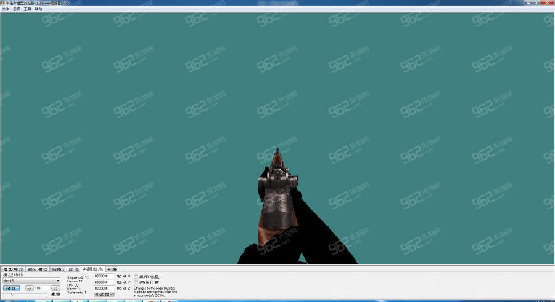Switch to the 部分身体 tab
The width and height of the screenshot is (555, 302).
click(38, 269)
